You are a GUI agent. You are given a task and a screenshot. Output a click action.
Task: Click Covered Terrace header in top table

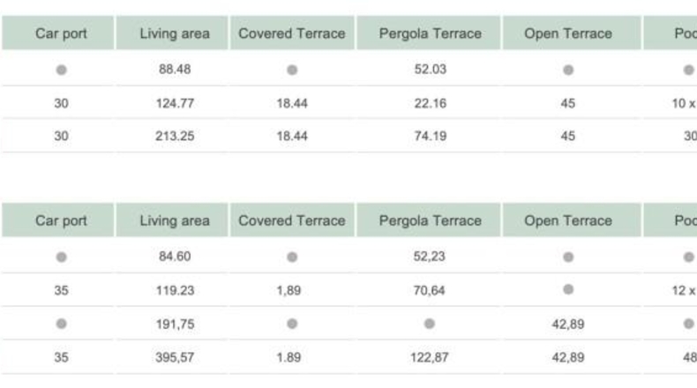coord(292,34)
